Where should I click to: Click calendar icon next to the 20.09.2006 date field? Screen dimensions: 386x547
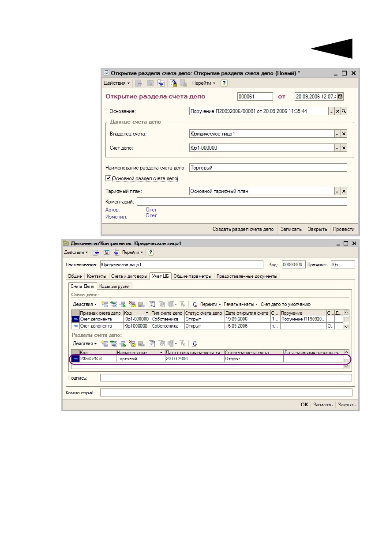[341, 97]
